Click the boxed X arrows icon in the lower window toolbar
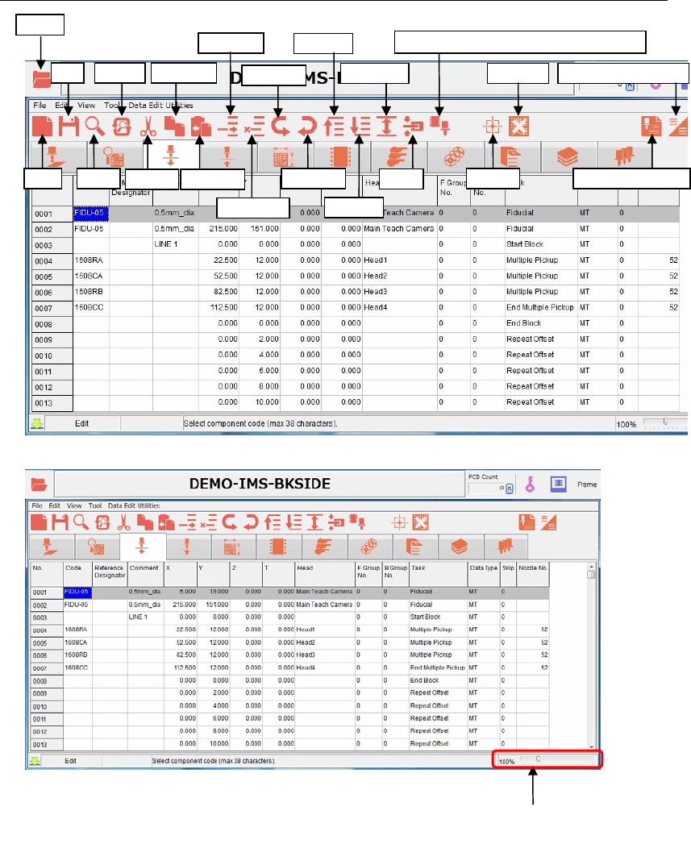This screenshot has height=865, width=691. click(421, 522)
